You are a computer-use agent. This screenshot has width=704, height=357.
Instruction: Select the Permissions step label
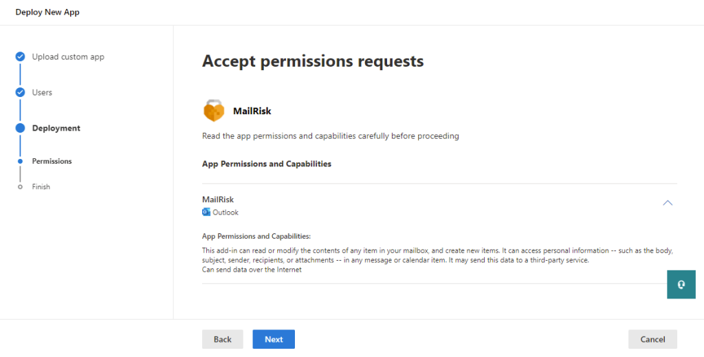pyautogui.click(x=52, y=161)
